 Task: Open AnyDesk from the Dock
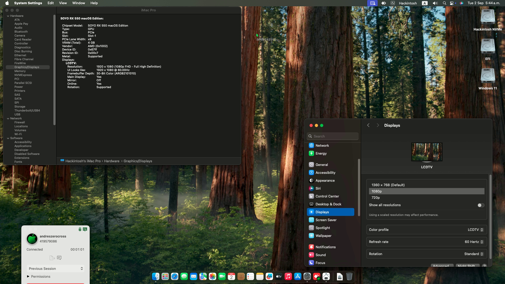(x=317, y=276)
